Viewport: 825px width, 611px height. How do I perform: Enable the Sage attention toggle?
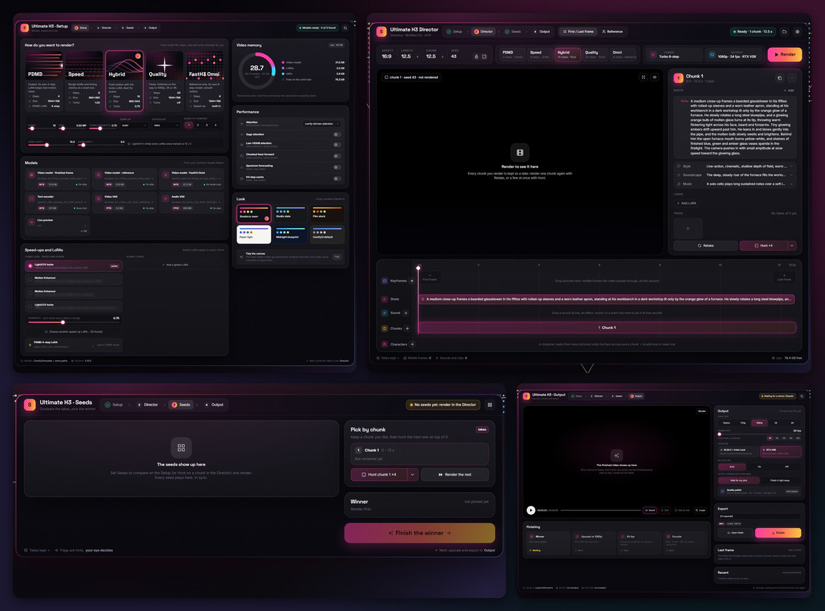337,135
